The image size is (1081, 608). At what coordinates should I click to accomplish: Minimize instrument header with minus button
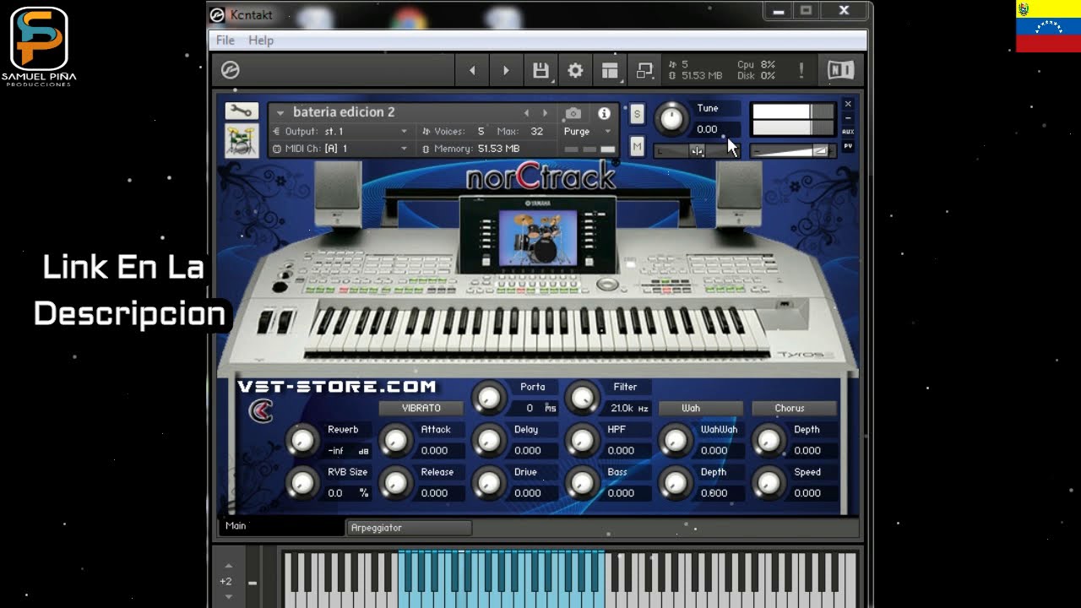(x=848, y=117)
